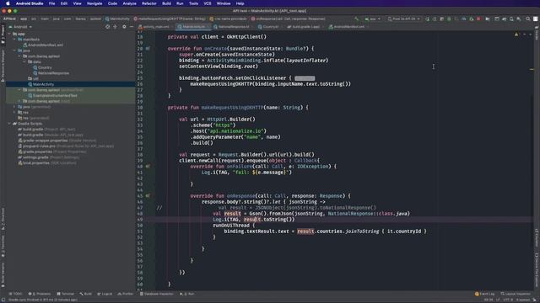Collapse the data package arrow

tap(24, 61)
